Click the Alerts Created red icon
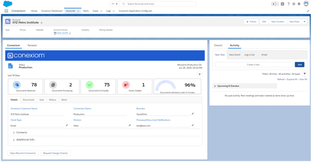The image size is (312, 162). (126, 85)
